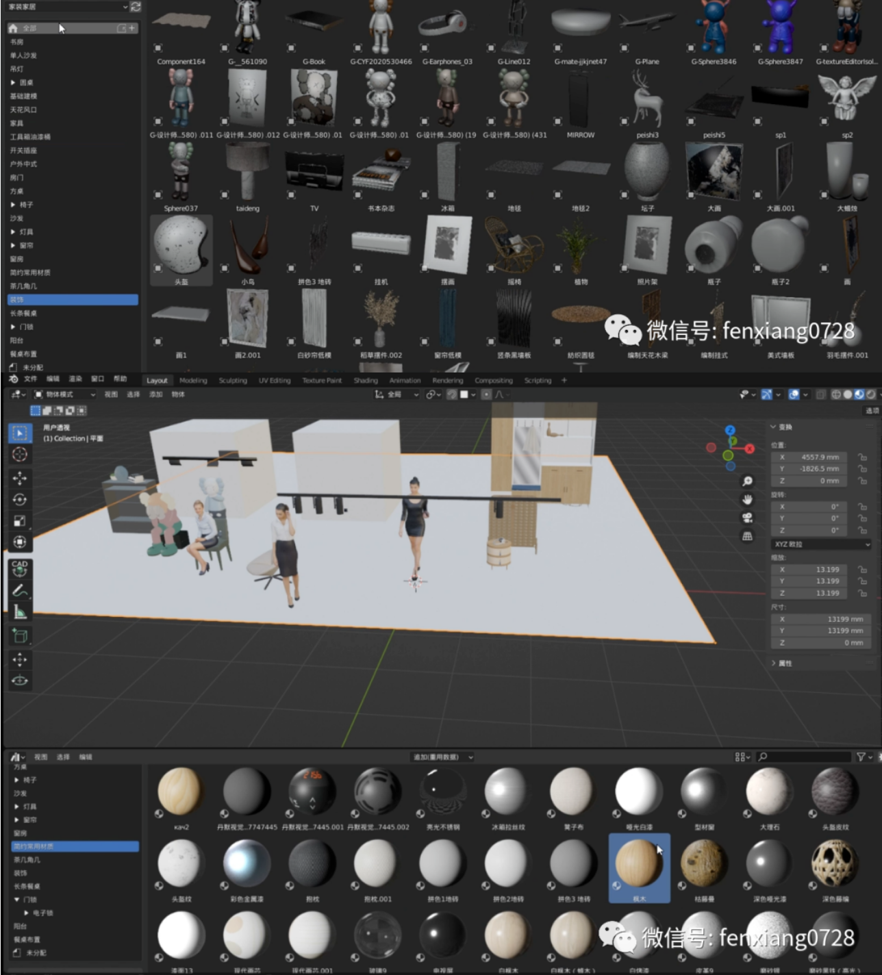Choose the Annotate pencil tool
The height and width of the screenshot is (975, 882).
[19, 590]
